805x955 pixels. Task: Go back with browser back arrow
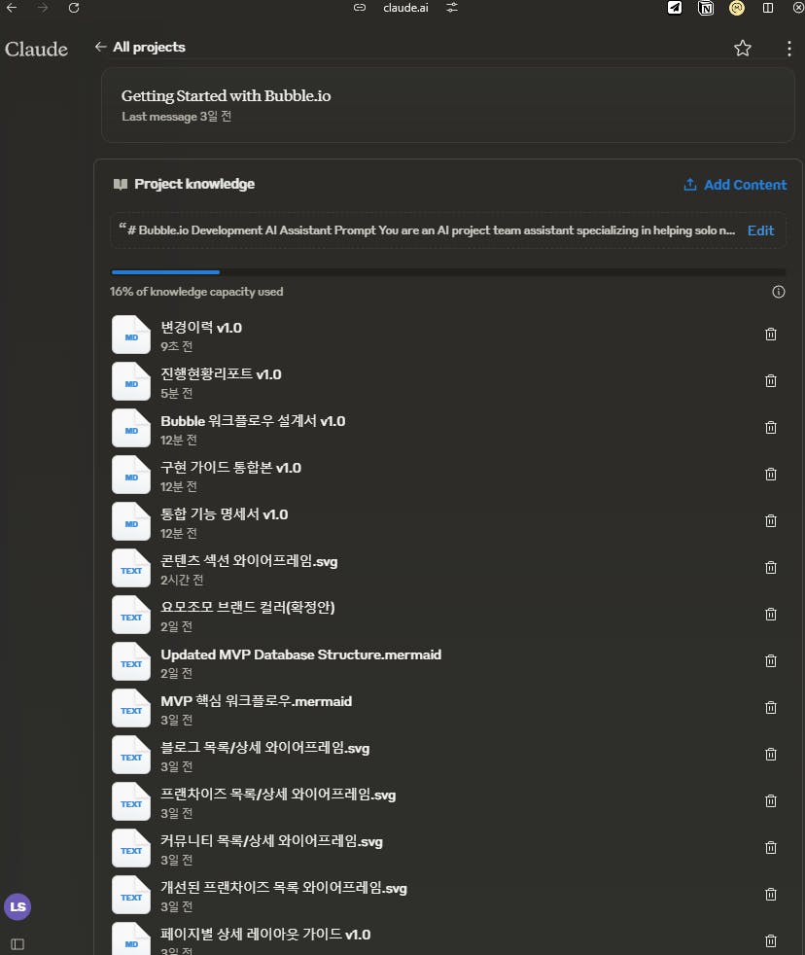point(12,8)
